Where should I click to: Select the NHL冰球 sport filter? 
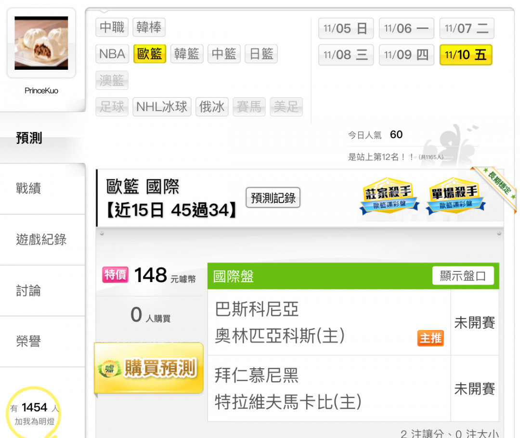click(162, 107)
